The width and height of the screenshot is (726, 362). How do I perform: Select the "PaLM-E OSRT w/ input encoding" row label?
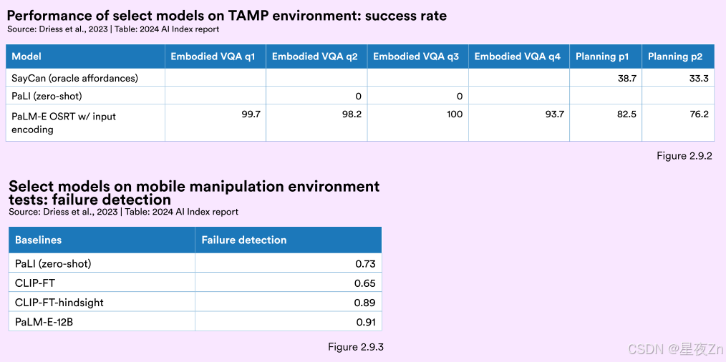pyautogui.click(x=64, y=122)
